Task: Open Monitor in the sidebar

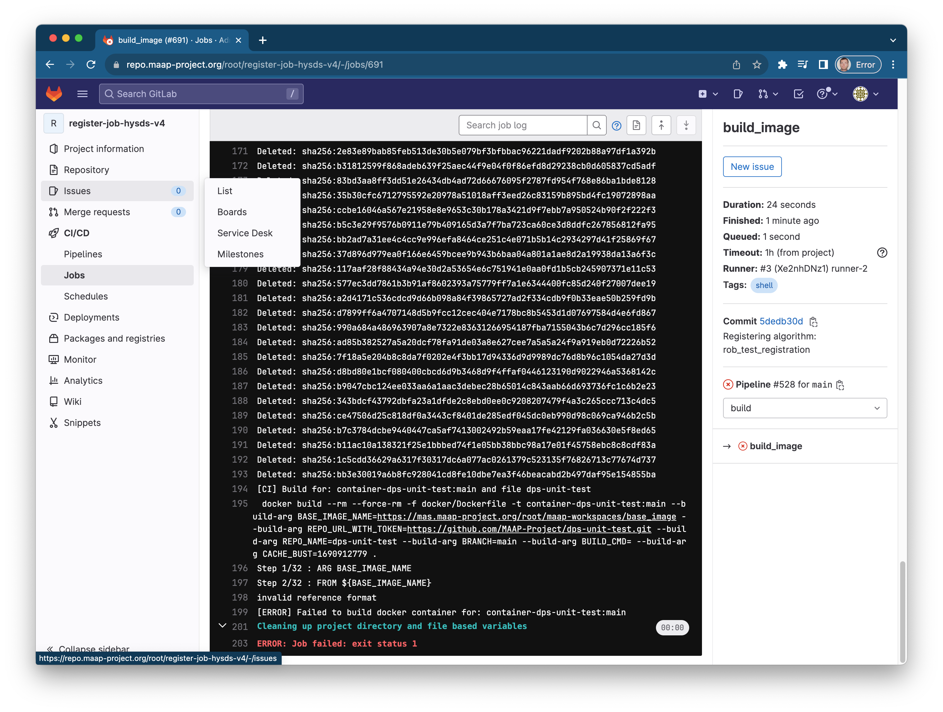Action: (117, 360)
